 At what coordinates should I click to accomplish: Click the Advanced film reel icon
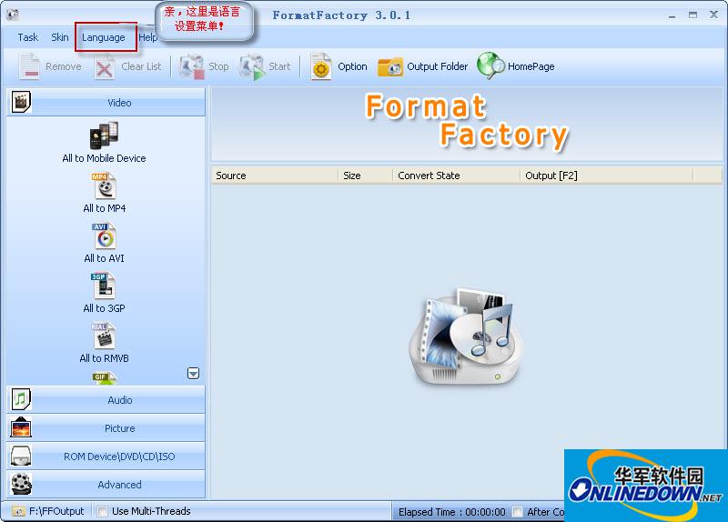pyautogui.click(x=21, y=484)
